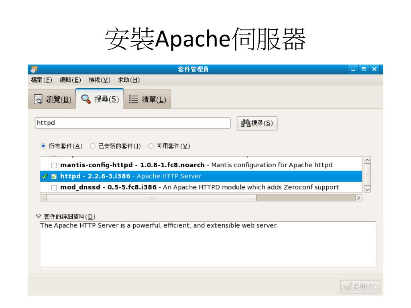Click the green checkmark icon beside the httpd row
The width and height of the screenshot is (411, 308).
click(x=45, y=176)
